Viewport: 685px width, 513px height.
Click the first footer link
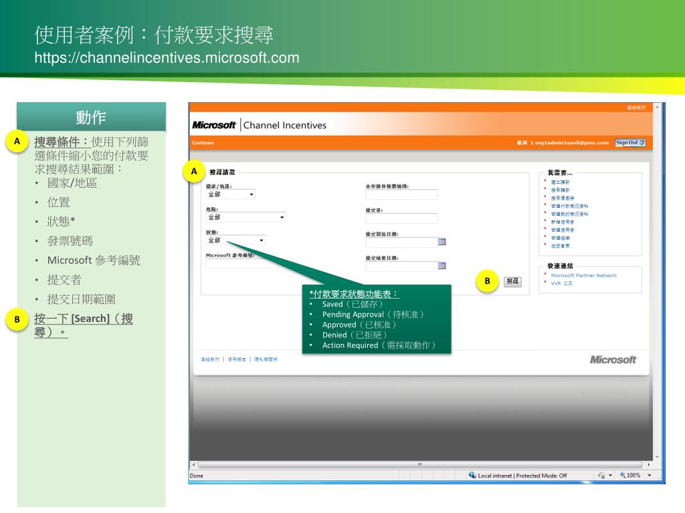pyautogui.click(x=209, y=359)
